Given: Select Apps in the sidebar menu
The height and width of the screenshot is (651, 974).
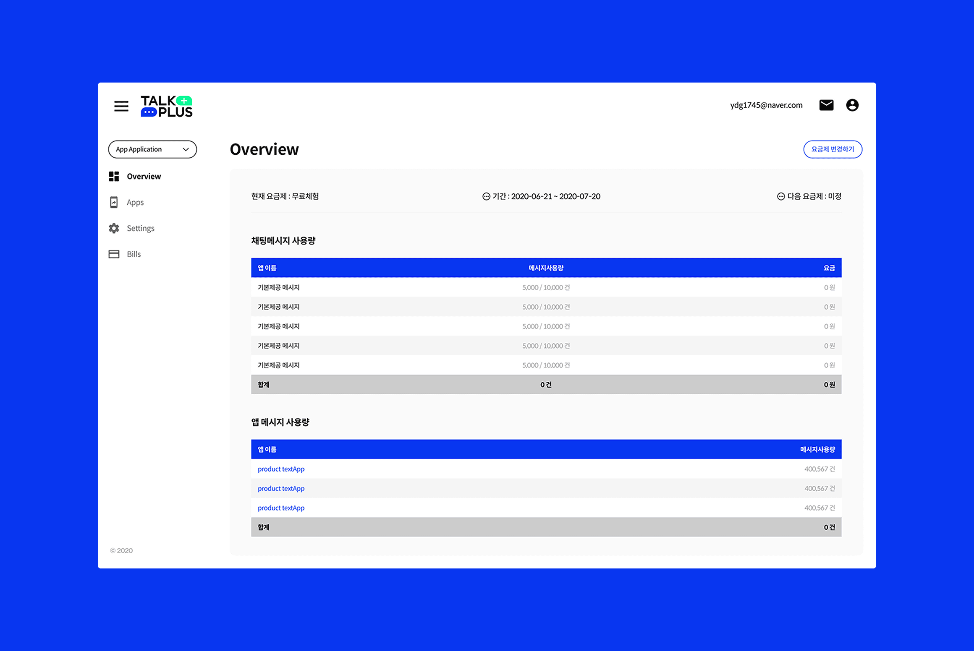Looking at the screenshot, I should tap(135, 202).
